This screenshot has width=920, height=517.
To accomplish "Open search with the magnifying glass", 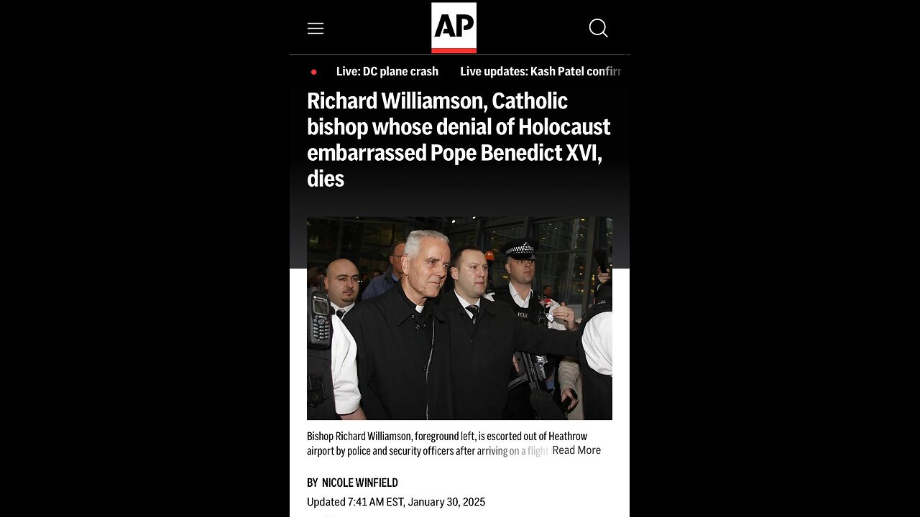I will (598, 28).
